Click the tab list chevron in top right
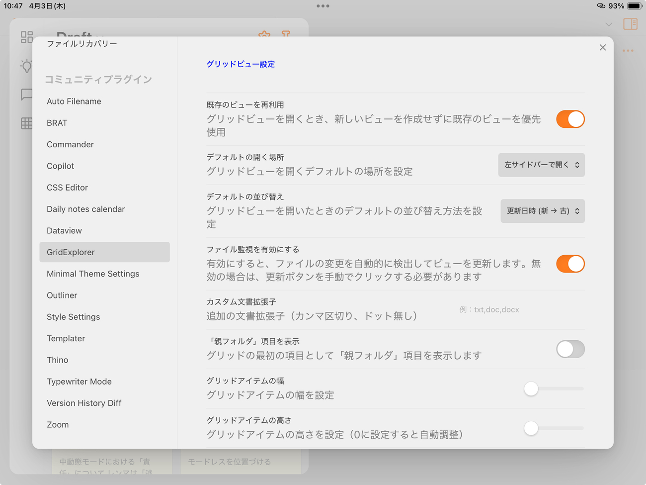The height and width of the screenshot is (485, 646). [609, 24]
